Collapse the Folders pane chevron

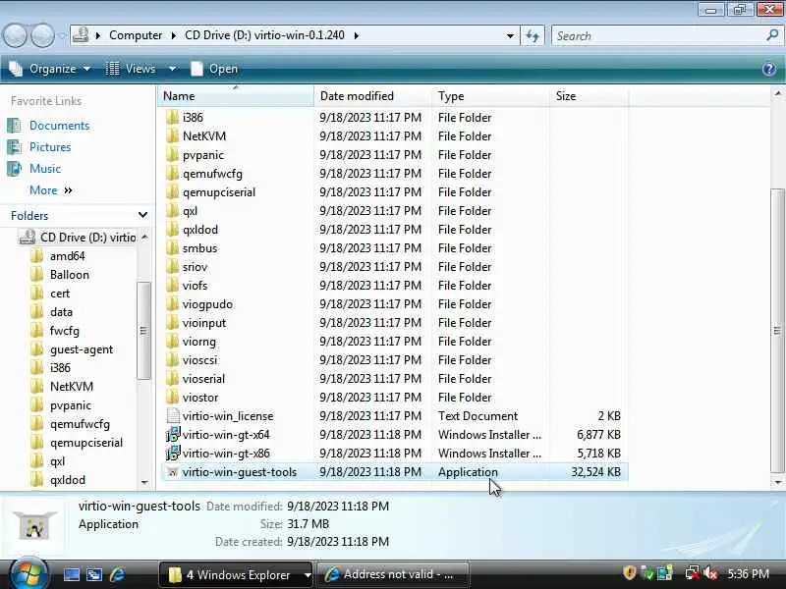point(142,215)
